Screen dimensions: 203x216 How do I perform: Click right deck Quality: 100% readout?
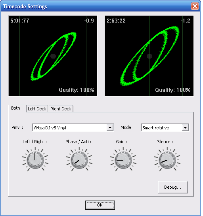(173, 90)
